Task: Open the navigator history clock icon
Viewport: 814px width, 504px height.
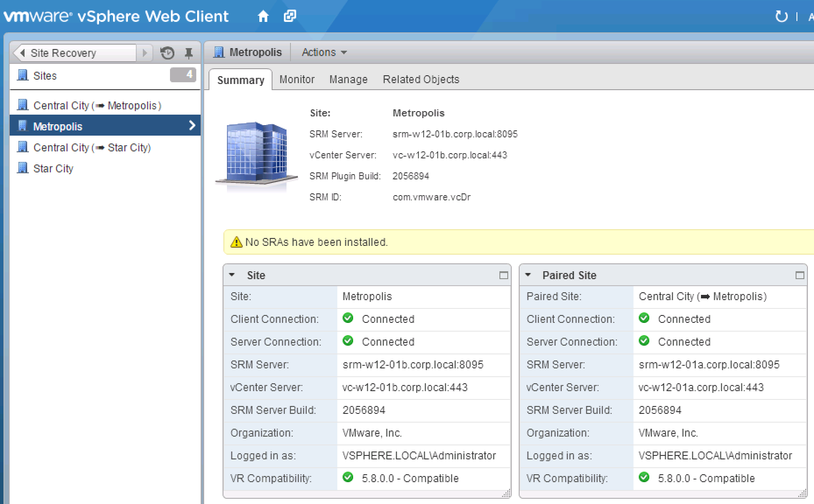Action: pos(167,53)
